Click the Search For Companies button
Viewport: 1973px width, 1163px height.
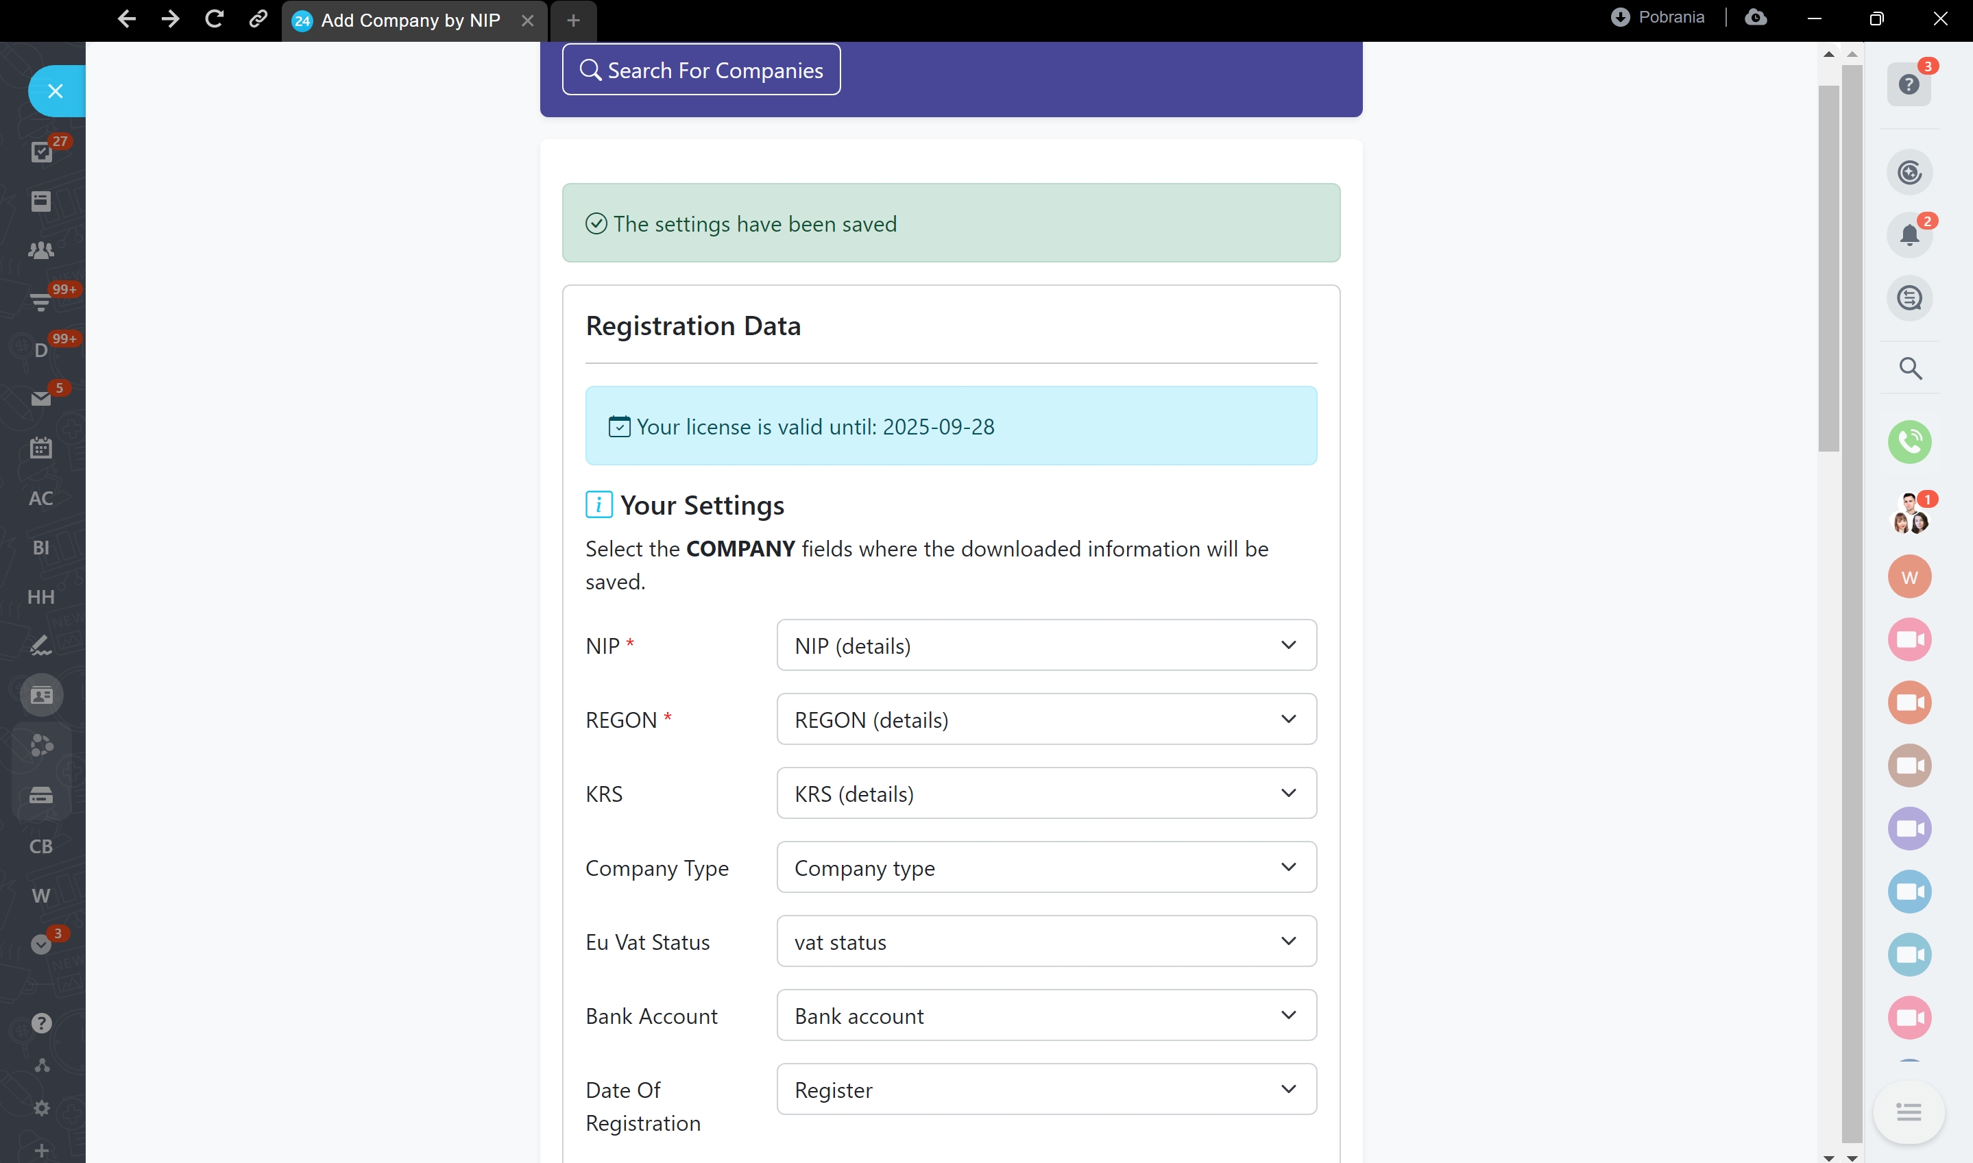click(x=701, y=70)
